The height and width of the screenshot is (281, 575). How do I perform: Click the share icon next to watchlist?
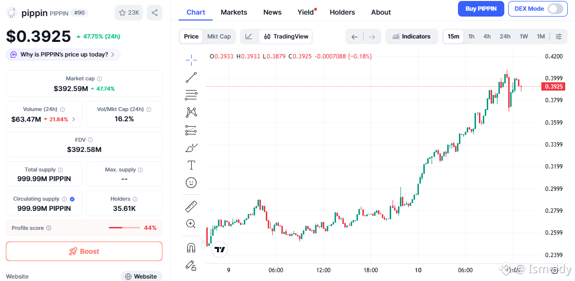coord(155,13)
